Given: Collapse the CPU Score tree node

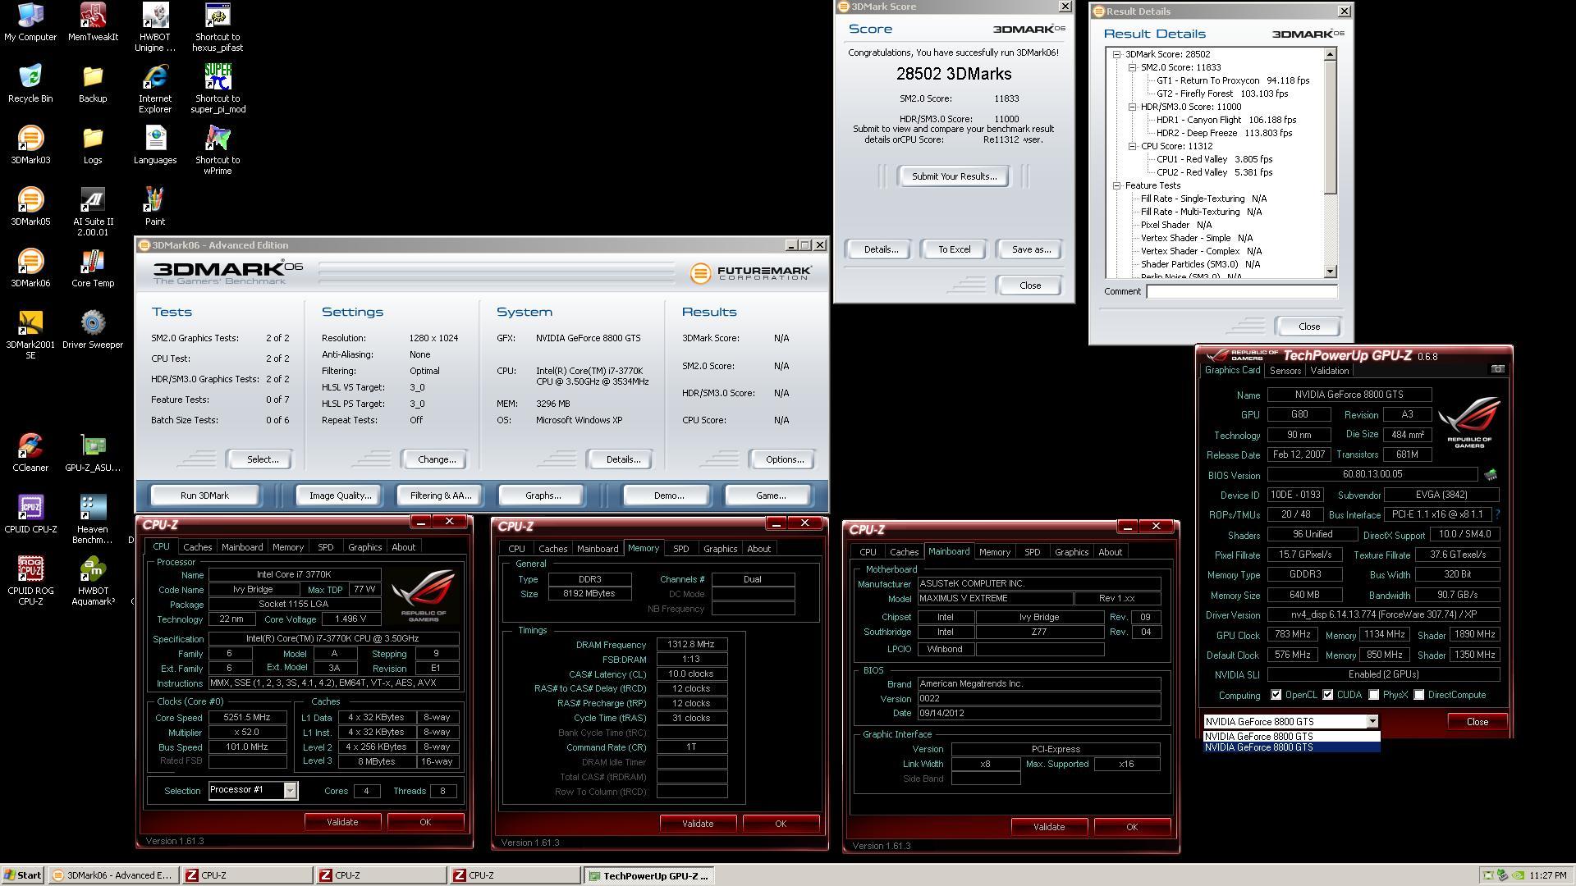Looking at the screenshot, I should pyautogui.click(x=1133, y=146).
